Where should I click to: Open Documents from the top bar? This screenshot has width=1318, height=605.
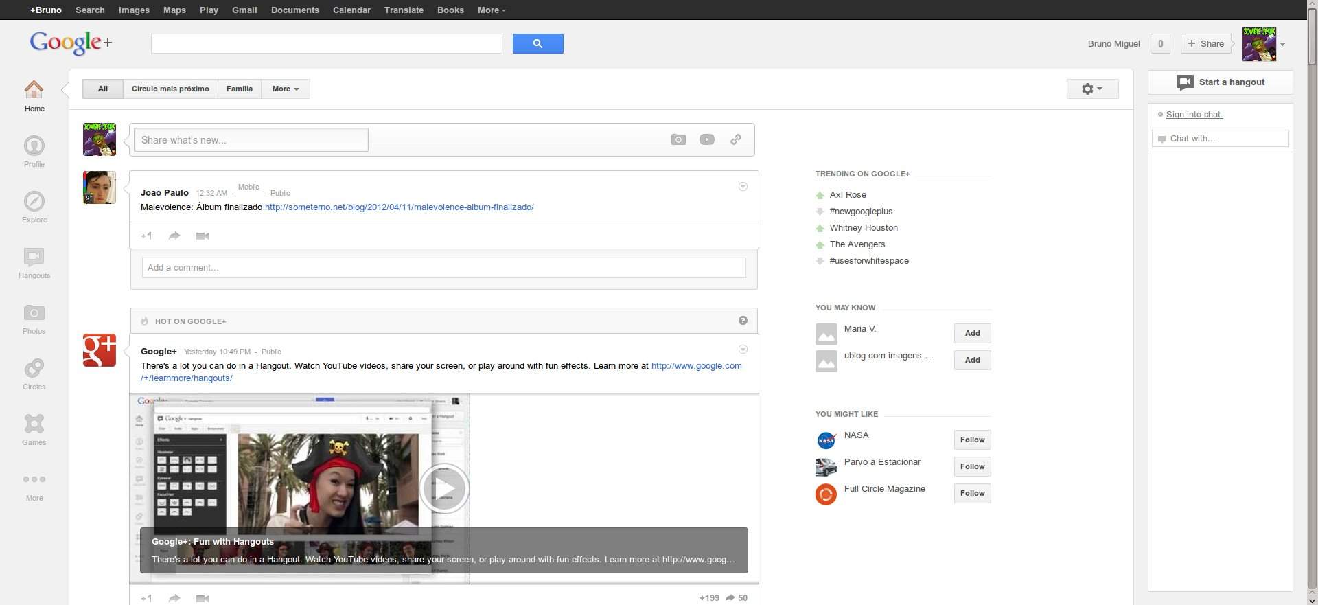click(295, 10)
